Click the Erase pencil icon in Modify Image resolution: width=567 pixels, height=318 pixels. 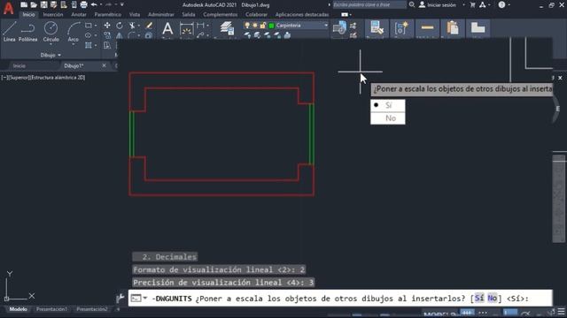click(149, 26)
